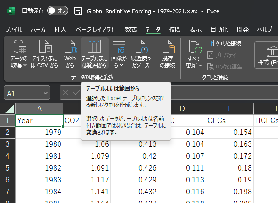Viewport: 278px width, 203px height.
Task: Select column E header
Action: (230, 108)
